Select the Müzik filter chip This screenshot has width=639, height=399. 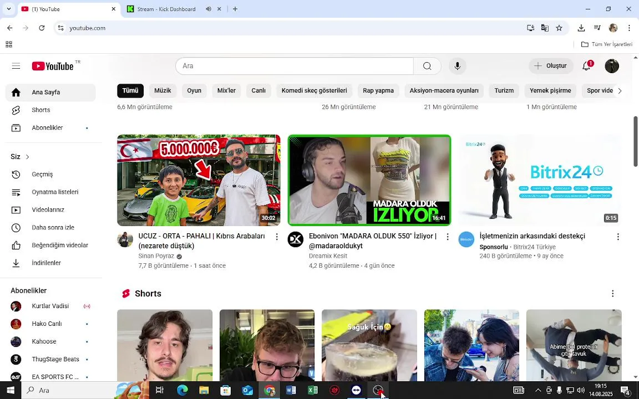(163, 91)
